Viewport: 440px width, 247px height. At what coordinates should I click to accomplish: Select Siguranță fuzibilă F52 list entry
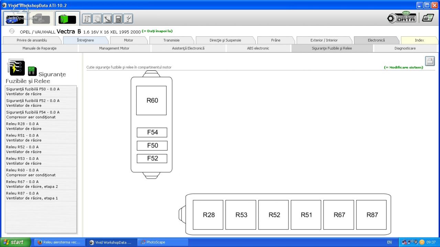click(41, 103)
